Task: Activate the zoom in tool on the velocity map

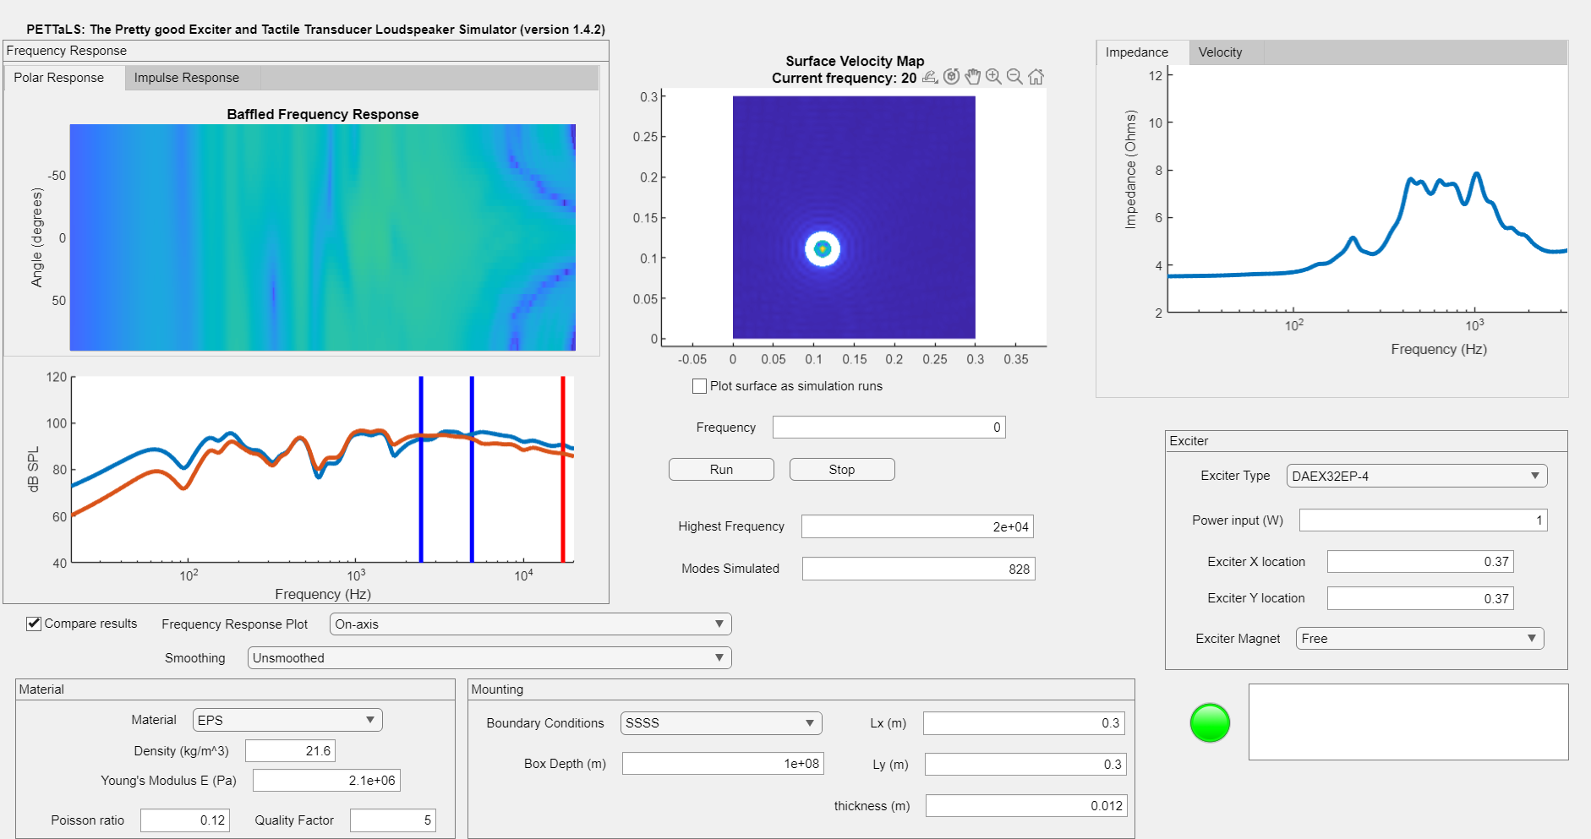Action: 993,77
